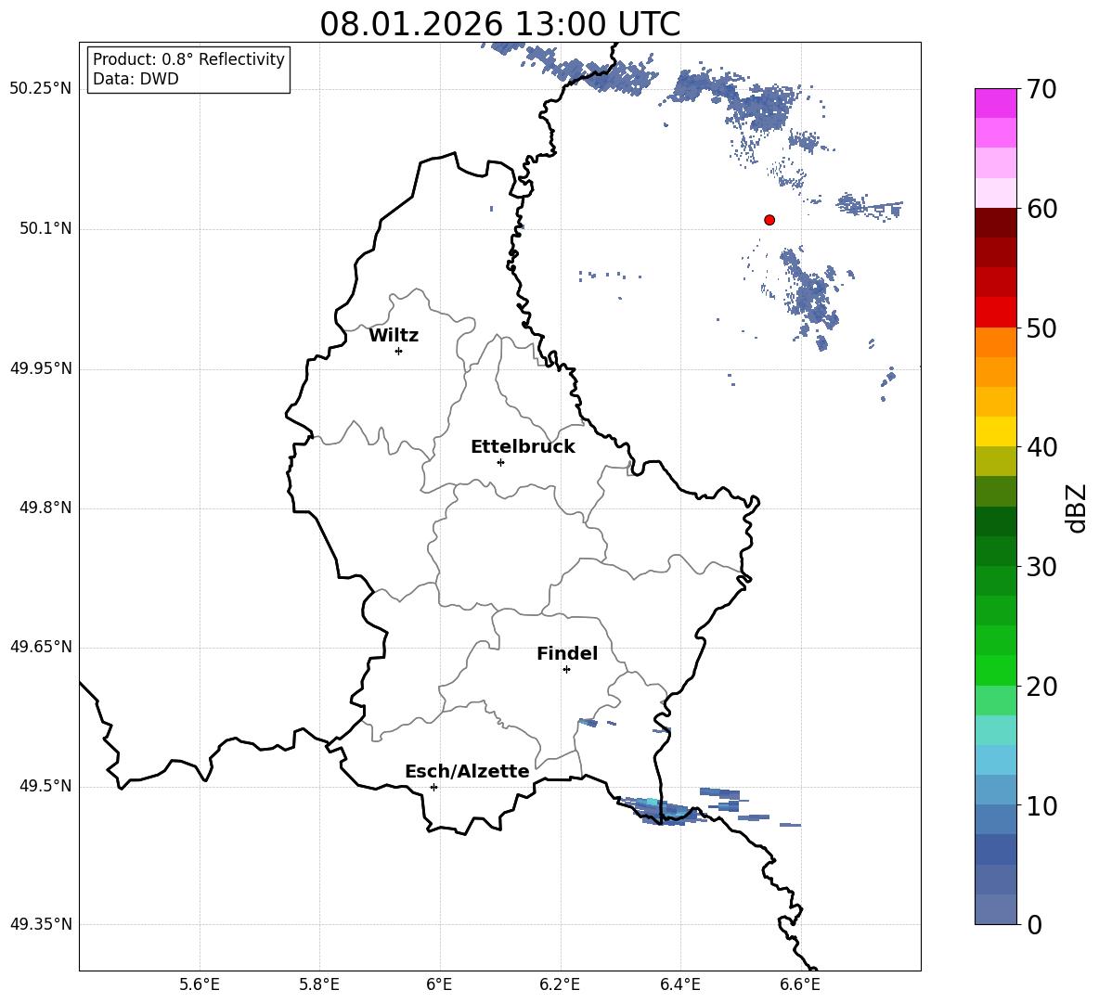Click the 49.5°N latitude label
This screenshot has width=1099, height=1003.
click(x=45, y=786)
